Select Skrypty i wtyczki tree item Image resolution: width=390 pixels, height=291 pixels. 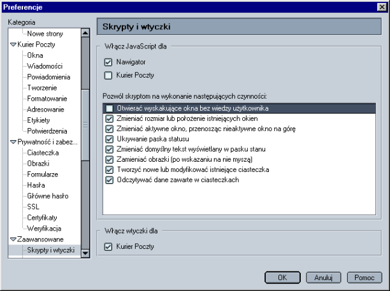(x=51, y=250)
